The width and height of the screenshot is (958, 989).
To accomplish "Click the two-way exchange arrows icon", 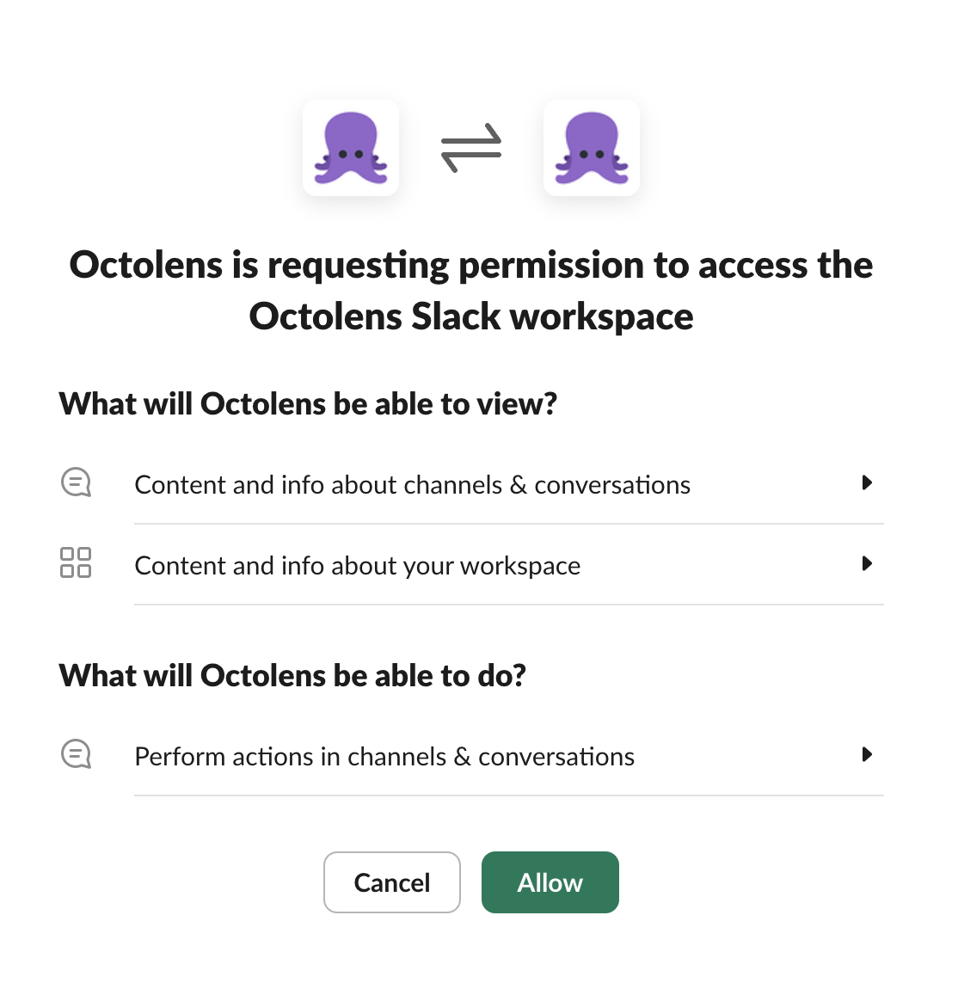I will coord(471,148).
